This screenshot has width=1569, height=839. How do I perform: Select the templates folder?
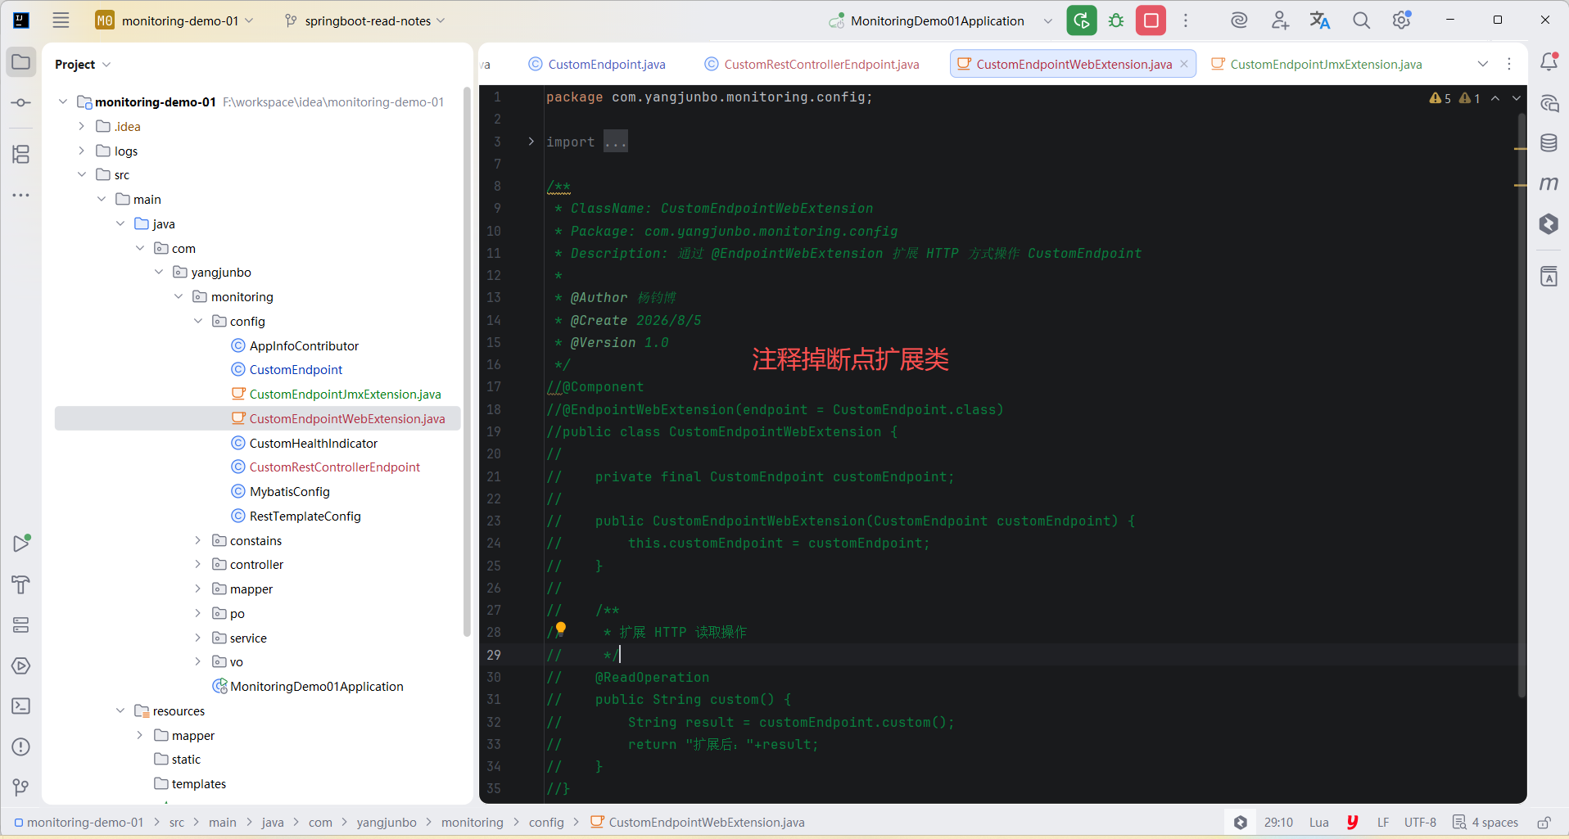[198, 783]
